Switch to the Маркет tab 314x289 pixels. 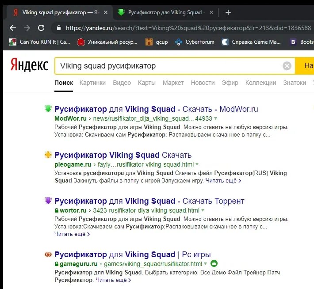[x=173, y=83]
